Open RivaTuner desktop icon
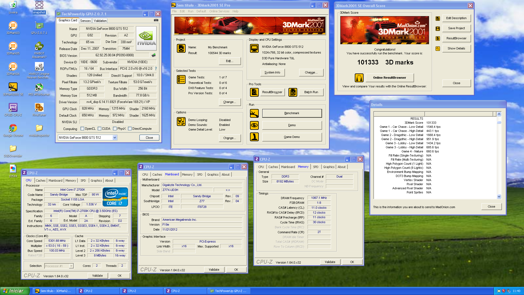Image resolution: width=524 pixels, height=295 pixels. click(x=39, y=110)
